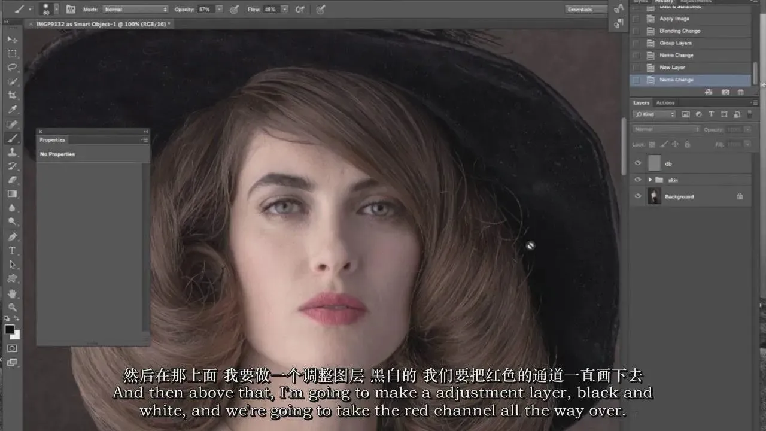Image resolution: width=766 pixels, height=431 pixels.
Task: Select the Horizontal Type tool
Action: point(12,250)
